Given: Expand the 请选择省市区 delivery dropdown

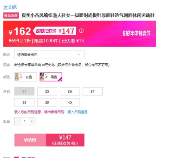Looking at the screenshot, I should (x=49, y=55).
